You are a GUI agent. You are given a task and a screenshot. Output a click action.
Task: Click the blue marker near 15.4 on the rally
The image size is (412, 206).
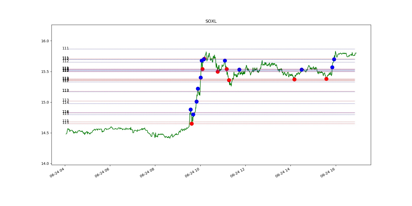201,78
